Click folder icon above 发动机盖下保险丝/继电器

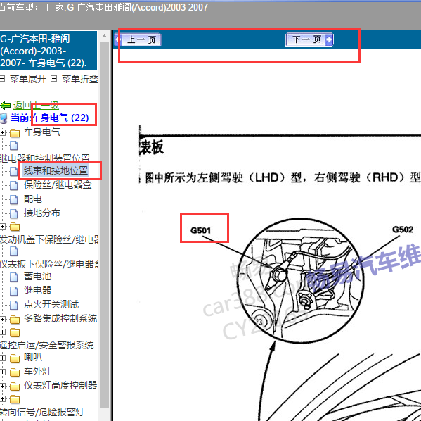pos(15,227)
